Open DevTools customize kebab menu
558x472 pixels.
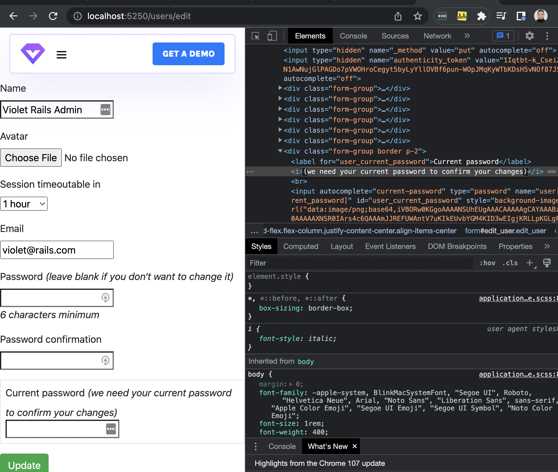(x=547, y=36)
